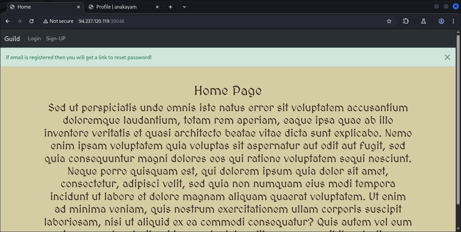Open the Chrome Labs flask icon
461x232 pixels.
coord(423,21)
